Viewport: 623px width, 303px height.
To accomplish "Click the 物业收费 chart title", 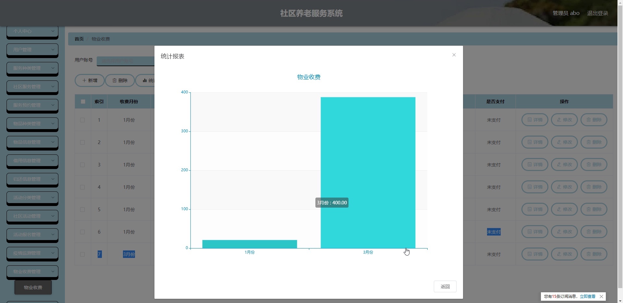I will pyautogui.click(x=309, y=77).
